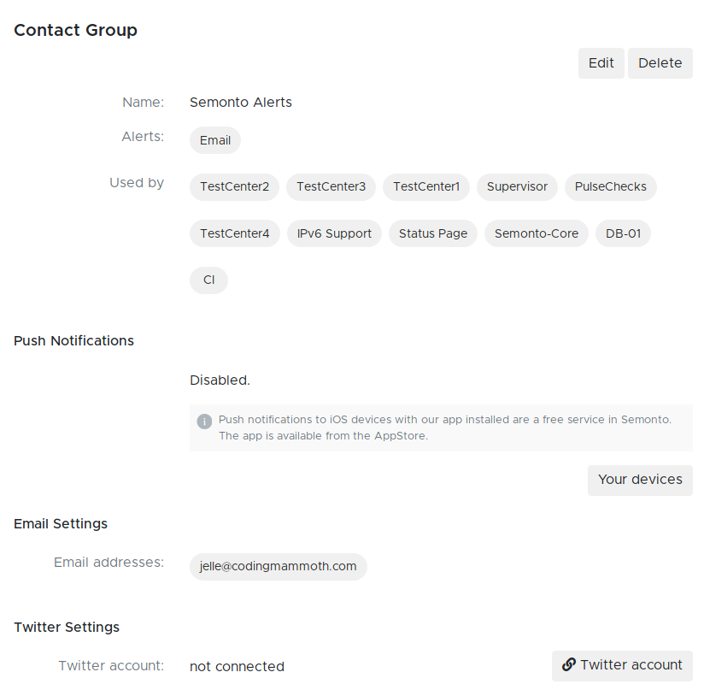Click the jelle@codingmammoth.com email tag
Screen dimensions: 704x690
279,566
